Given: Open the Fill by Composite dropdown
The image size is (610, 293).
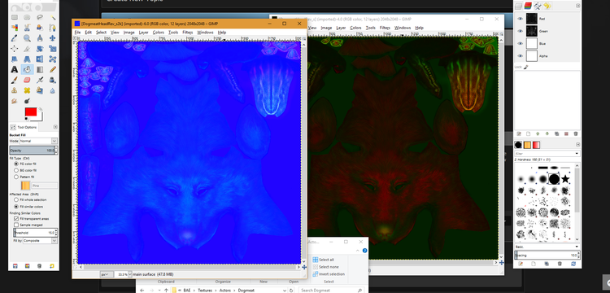Looking at the screenshot, I should click(x=40, y=241).
